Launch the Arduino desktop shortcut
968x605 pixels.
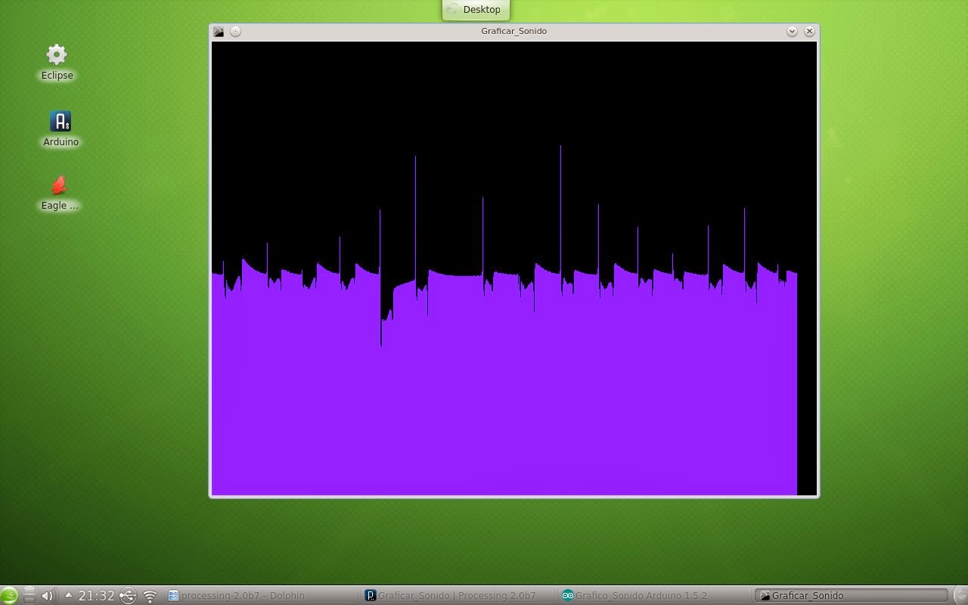tap(60, 129)
